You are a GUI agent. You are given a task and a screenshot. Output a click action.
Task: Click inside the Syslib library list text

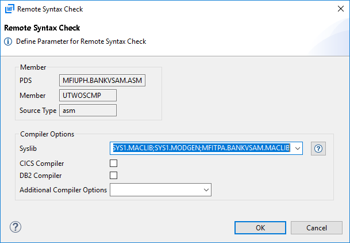(x=201, y=149)
